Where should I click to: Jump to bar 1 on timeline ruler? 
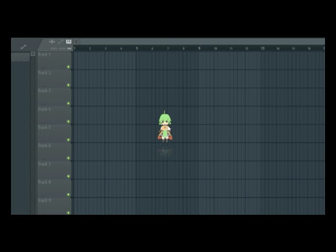75,48
